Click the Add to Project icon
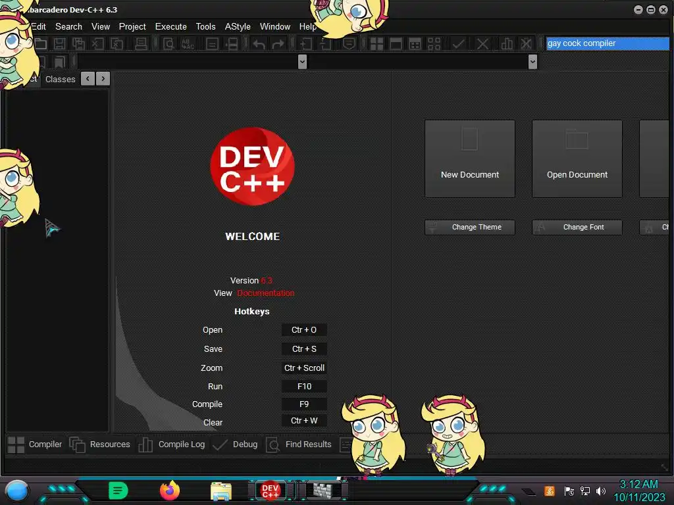 [306, 44]
